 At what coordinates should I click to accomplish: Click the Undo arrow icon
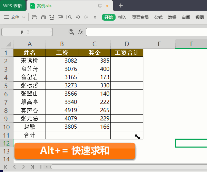click(x=78, y=17)
